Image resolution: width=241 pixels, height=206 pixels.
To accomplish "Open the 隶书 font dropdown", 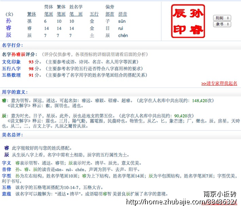I will click(222, 24).
